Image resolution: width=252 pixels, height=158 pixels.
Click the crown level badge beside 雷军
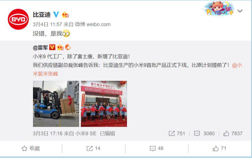(60, 47)
